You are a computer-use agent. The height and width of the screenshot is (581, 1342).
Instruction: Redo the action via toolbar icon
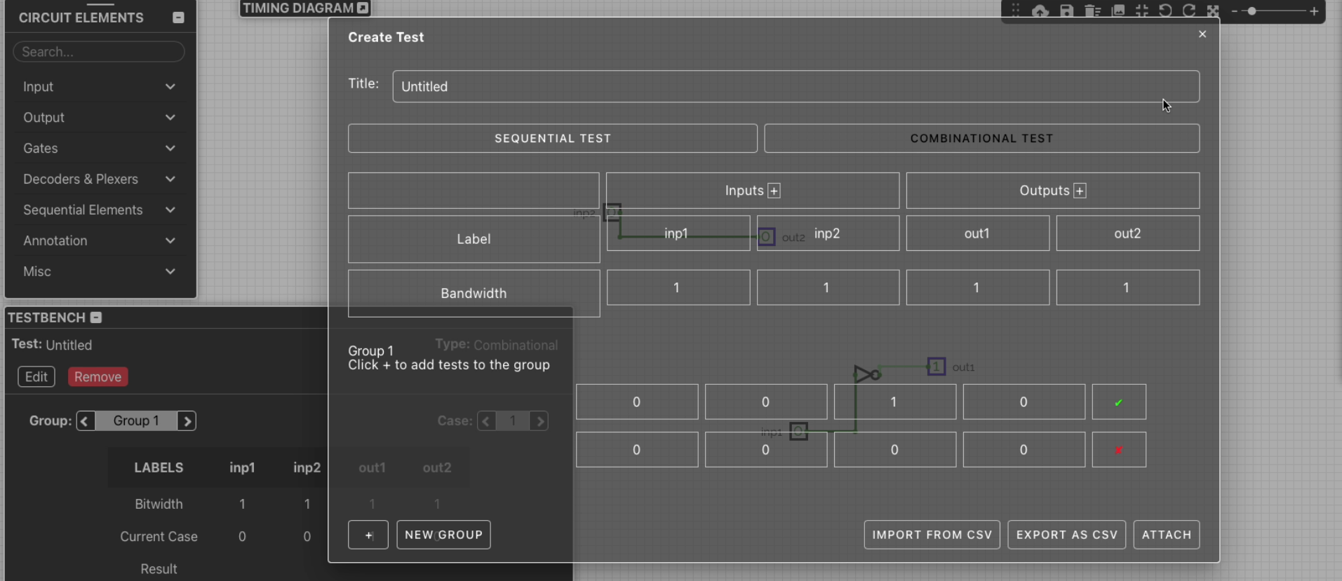point(1189,11)
